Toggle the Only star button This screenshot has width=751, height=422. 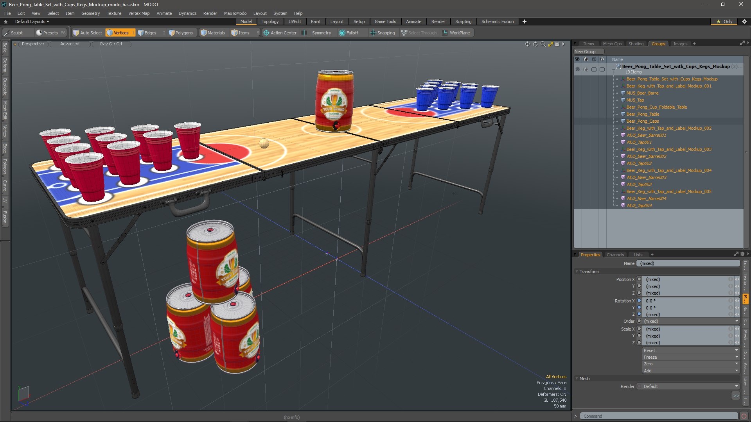point(724,21)
